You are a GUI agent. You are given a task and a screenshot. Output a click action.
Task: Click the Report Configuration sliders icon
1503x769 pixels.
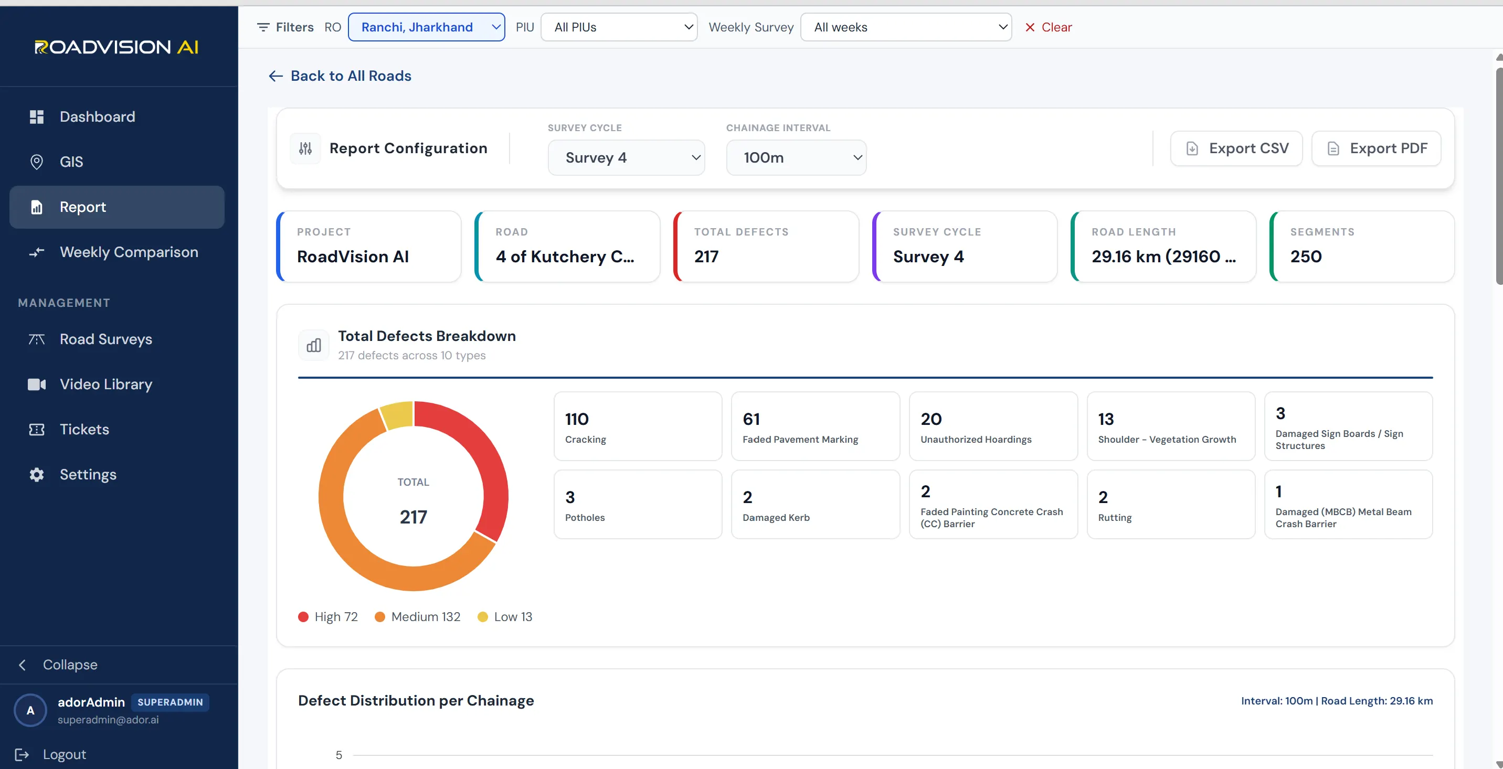306,148
